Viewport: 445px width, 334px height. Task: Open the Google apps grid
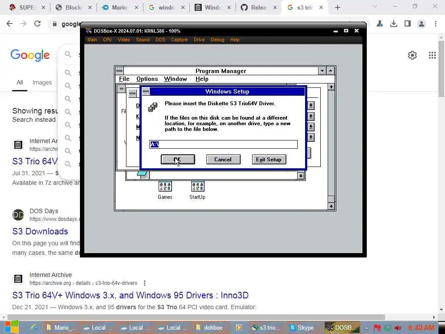[x=432, y=55]
